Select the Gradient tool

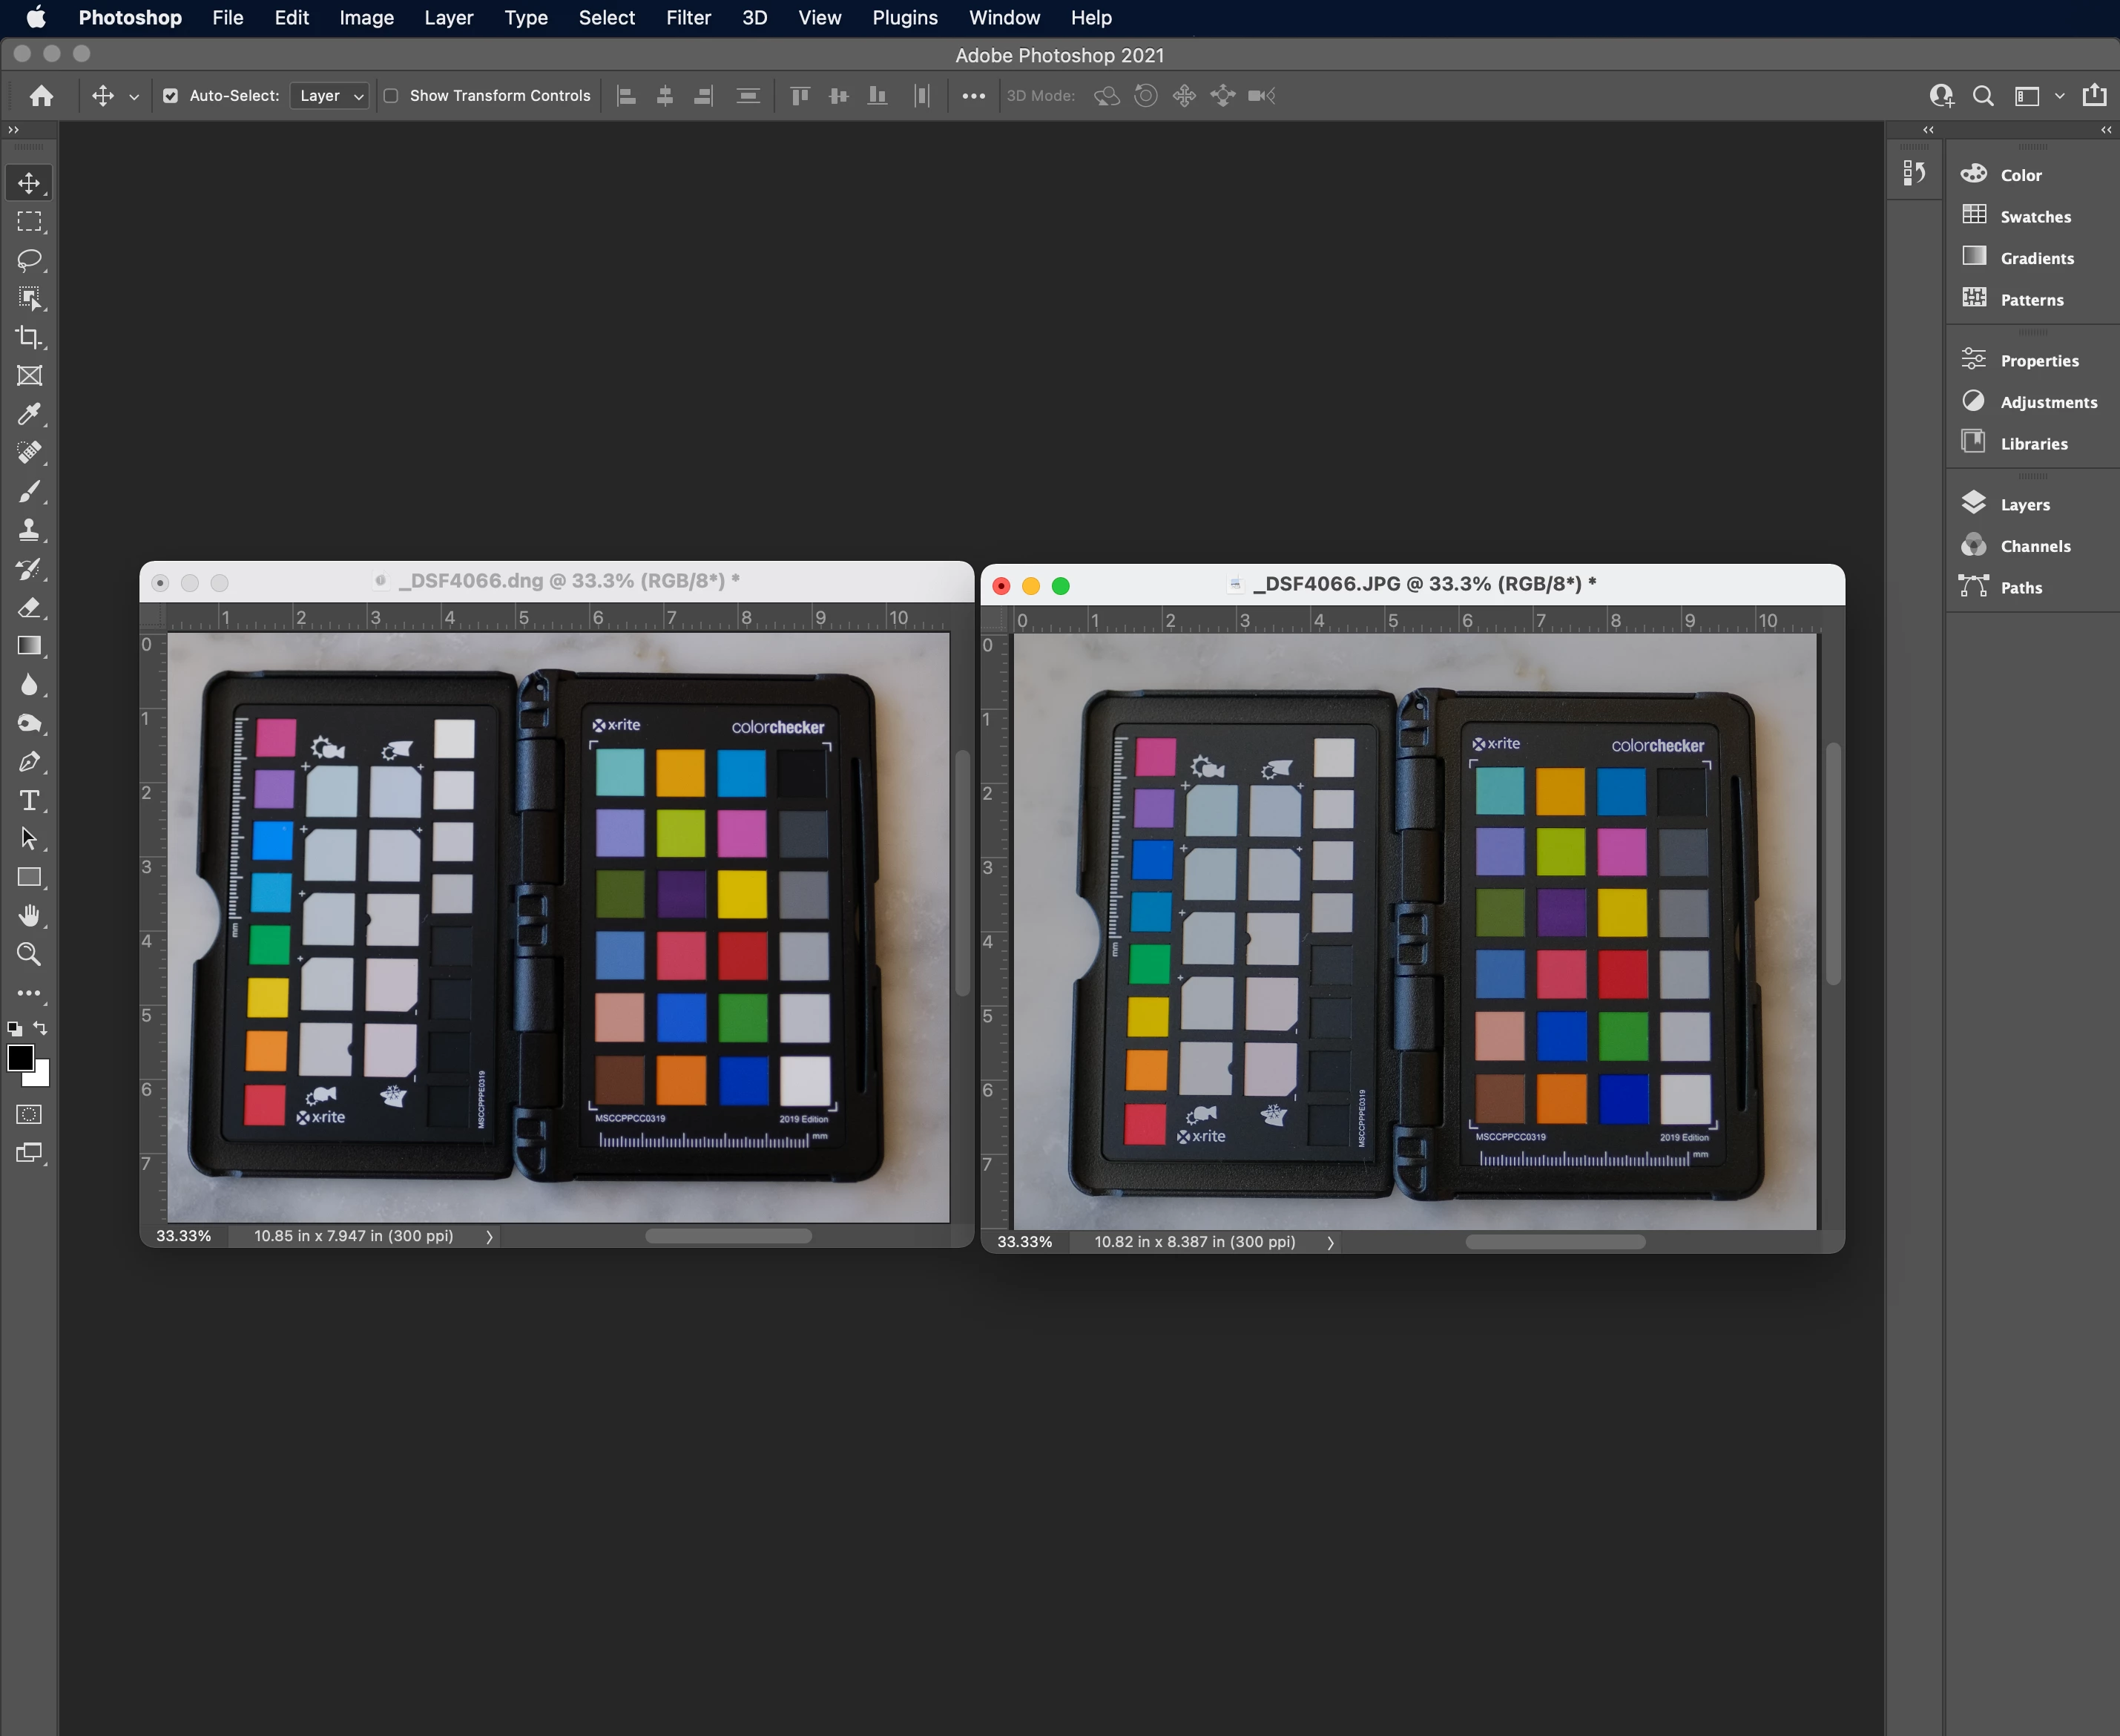[29, 646]
